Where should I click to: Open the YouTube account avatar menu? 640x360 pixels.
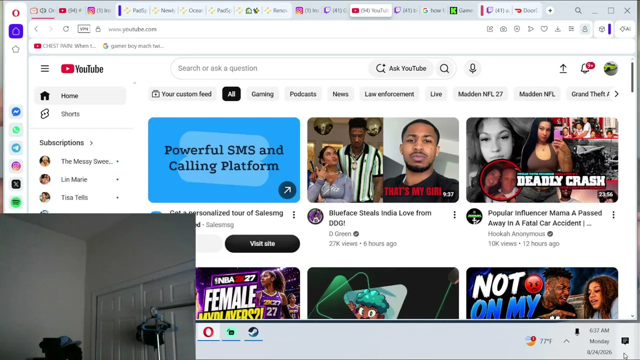[x=610, y=68]
